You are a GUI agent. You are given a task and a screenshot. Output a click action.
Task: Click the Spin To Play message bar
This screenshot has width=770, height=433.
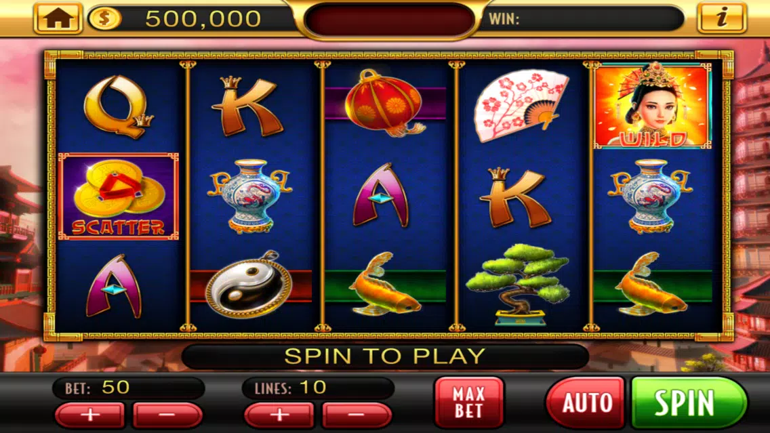click(x=385, y=356)
